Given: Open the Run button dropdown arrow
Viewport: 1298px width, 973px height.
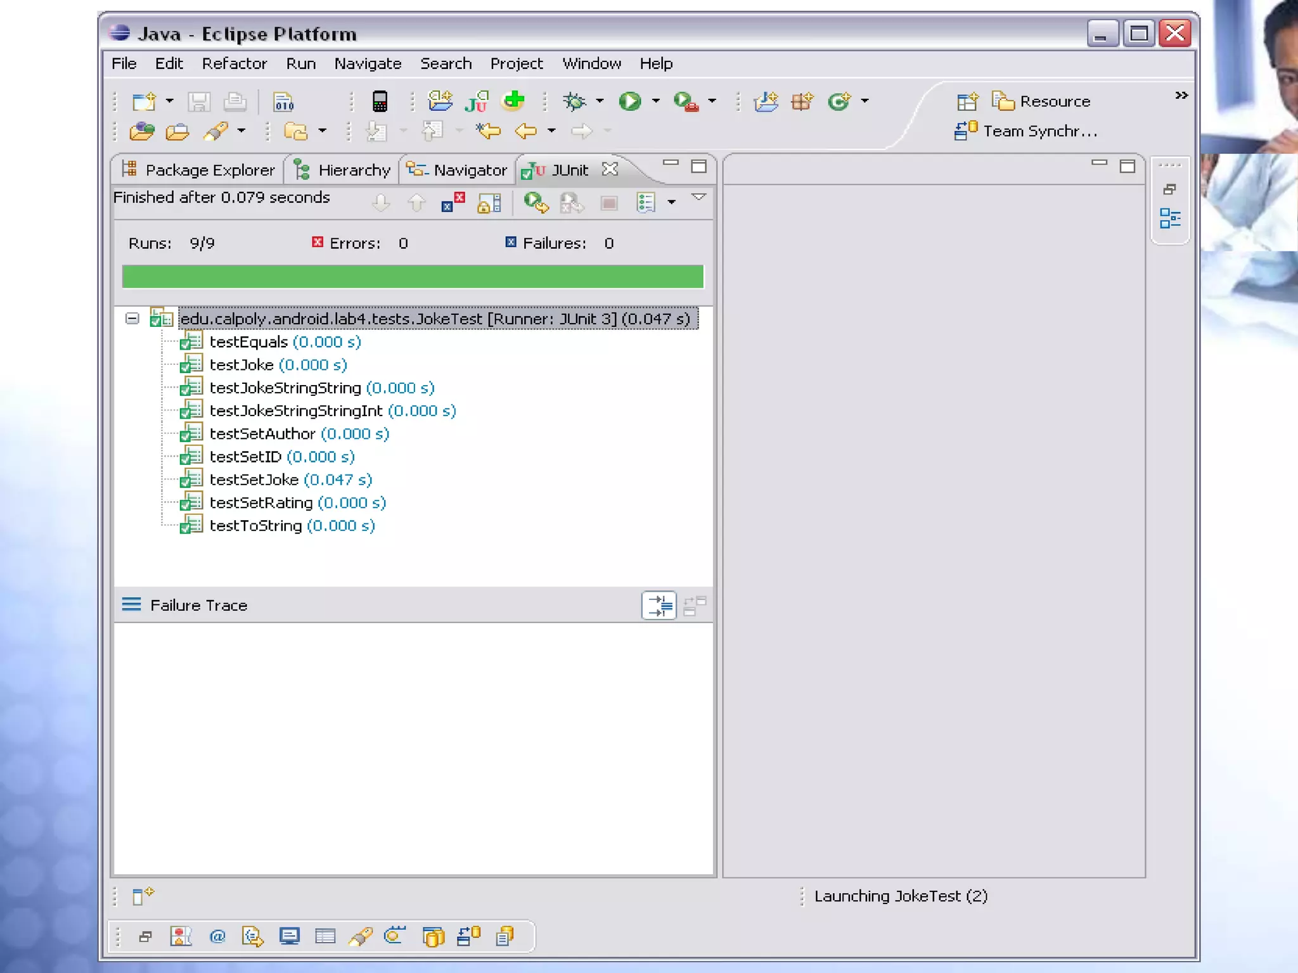Looking at the screenshot, I should [x=656, y=101].
